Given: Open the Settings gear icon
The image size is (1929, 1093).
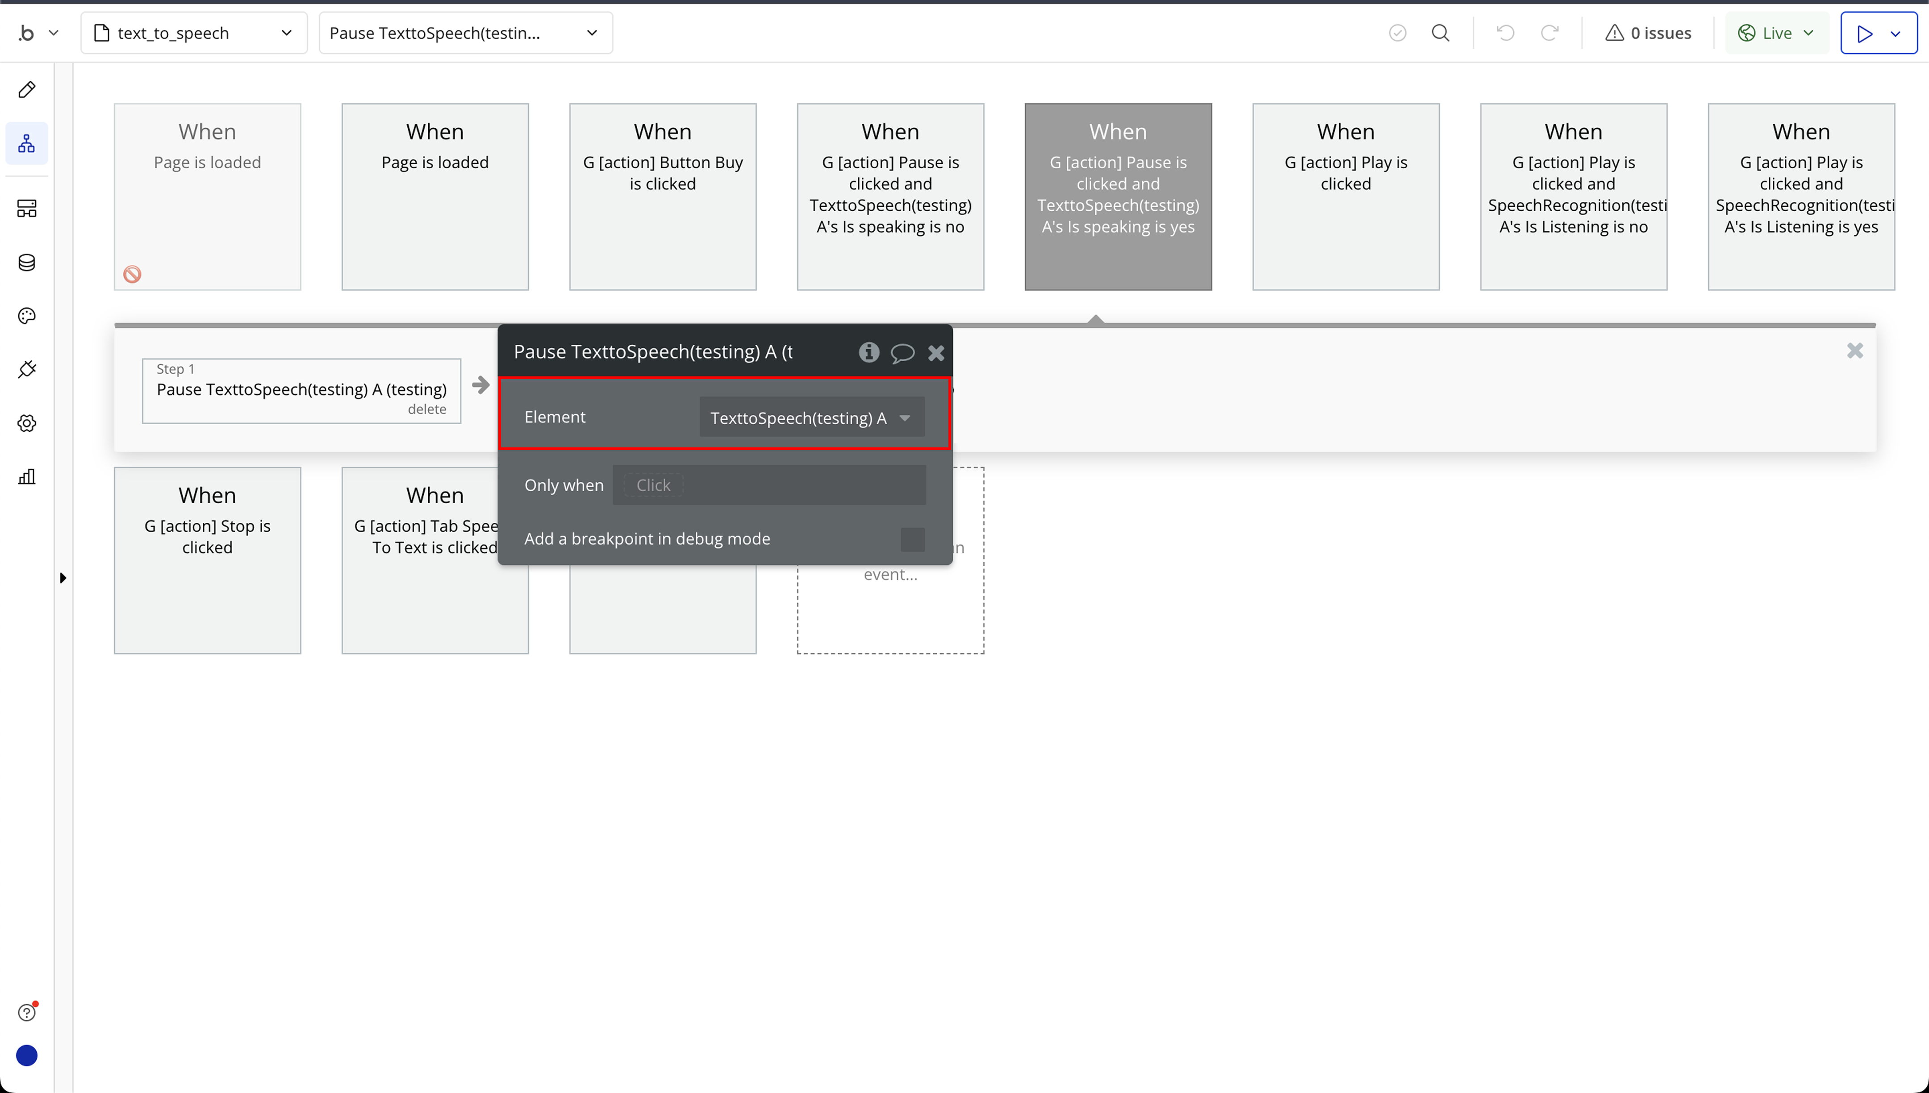Looking at the screenshot, I should click(27, 423).
